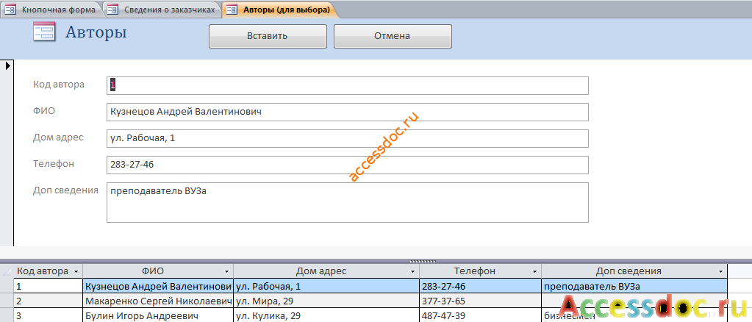Focus the Код автора input field
752x322 pixels.
347,85
